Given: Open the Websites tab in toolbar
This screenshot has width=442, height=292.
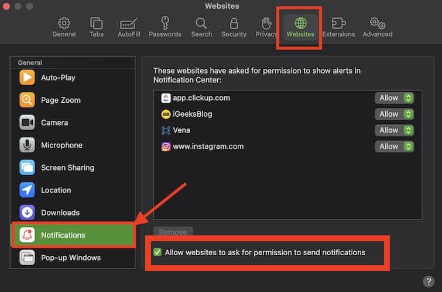Looking at the screenshot, I should [x=300, y=27].
